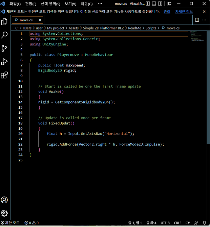
Task: Toggle the bottom panel layout icon
Action: click(x=154, y=4)
